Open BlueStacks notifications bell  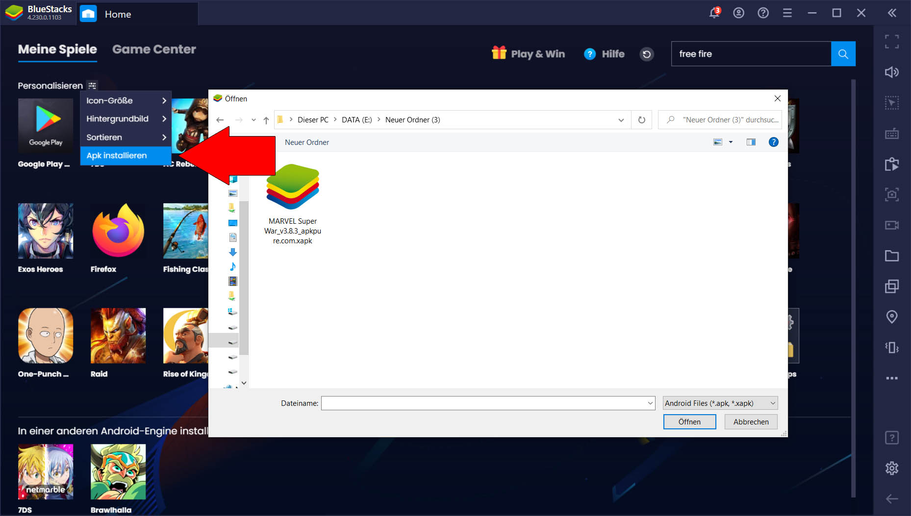[714, 13]
